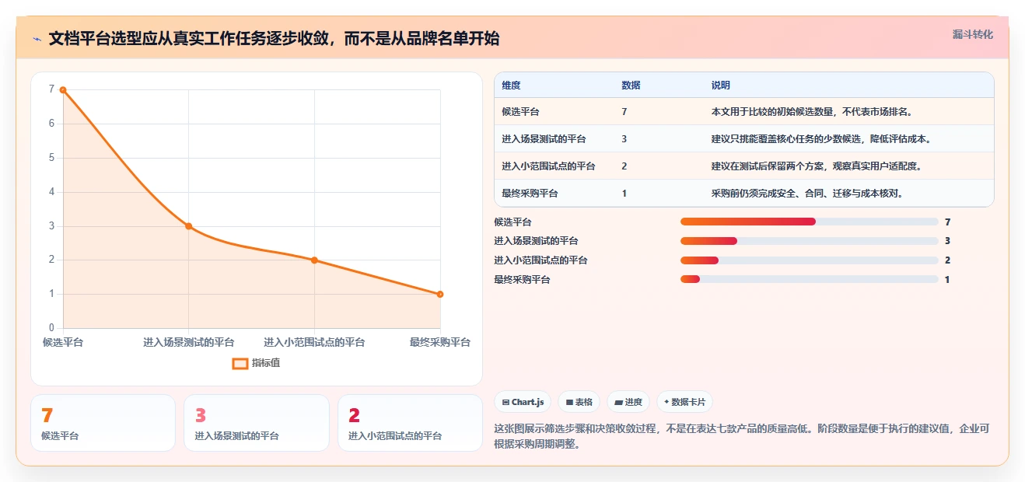Click the 候选平台 progress row label
The width and height of the screenshot is (1025, 482).
tap(512, 222)
